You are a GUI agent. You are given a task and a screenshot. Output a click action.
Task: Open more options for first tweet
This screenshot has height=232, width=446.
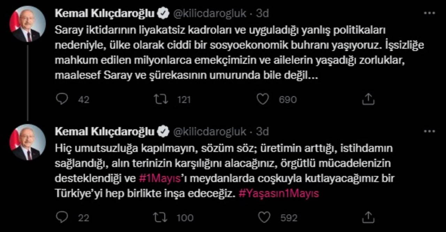429,13
